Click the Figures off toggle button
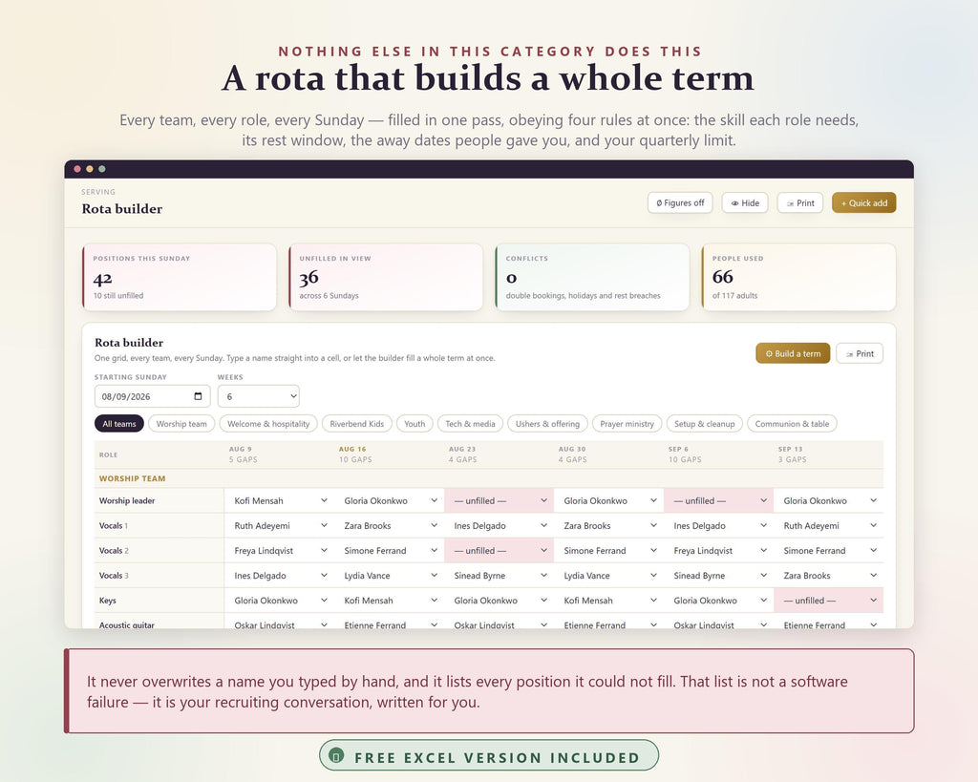978x782 pixels. click(680, 202)
